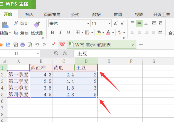The width and height of the screenshot is (174, 122).
Task: Center text horizontally
Action: tap(139, 33)
